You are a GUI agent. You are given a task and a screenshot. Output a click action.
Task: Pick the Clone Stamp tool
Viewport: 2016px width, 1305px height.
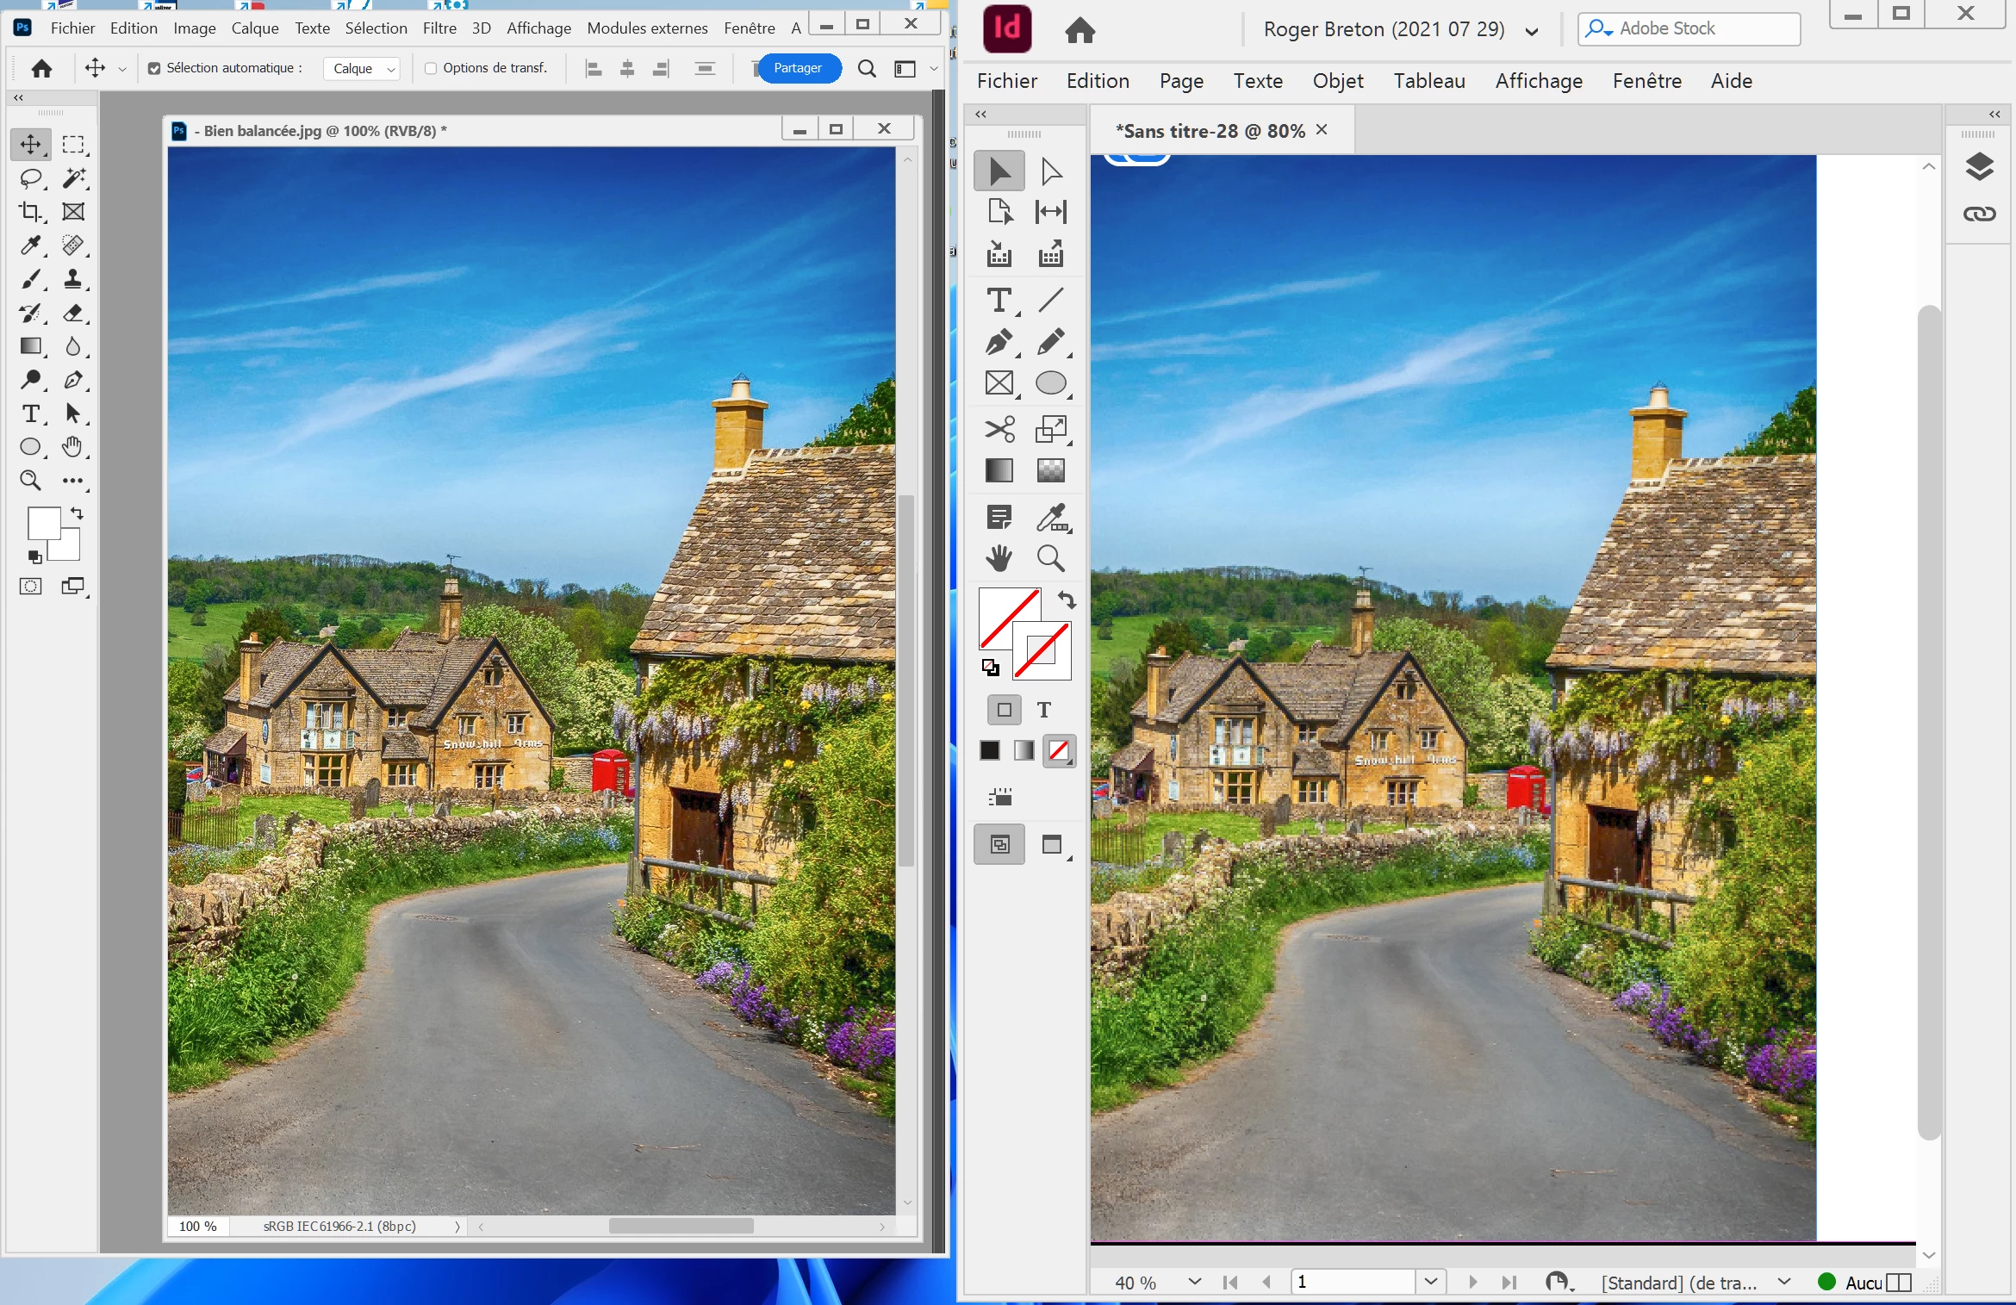click(x=73, y=279)
